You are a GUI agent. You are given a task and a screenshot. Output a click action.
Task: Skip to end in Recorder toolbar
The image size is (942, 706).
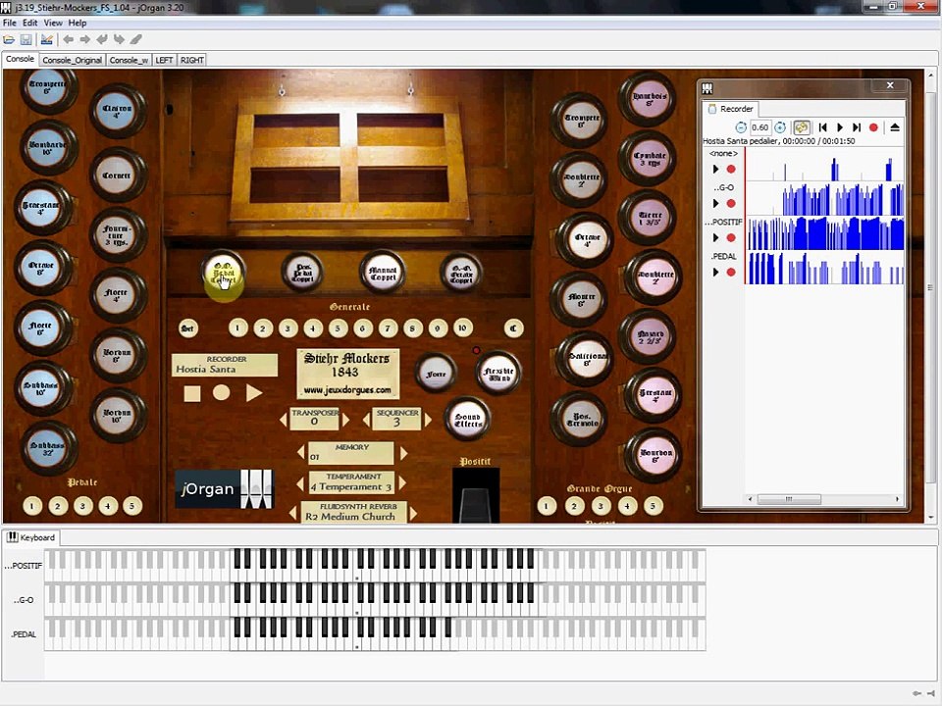tap(857, 127)
